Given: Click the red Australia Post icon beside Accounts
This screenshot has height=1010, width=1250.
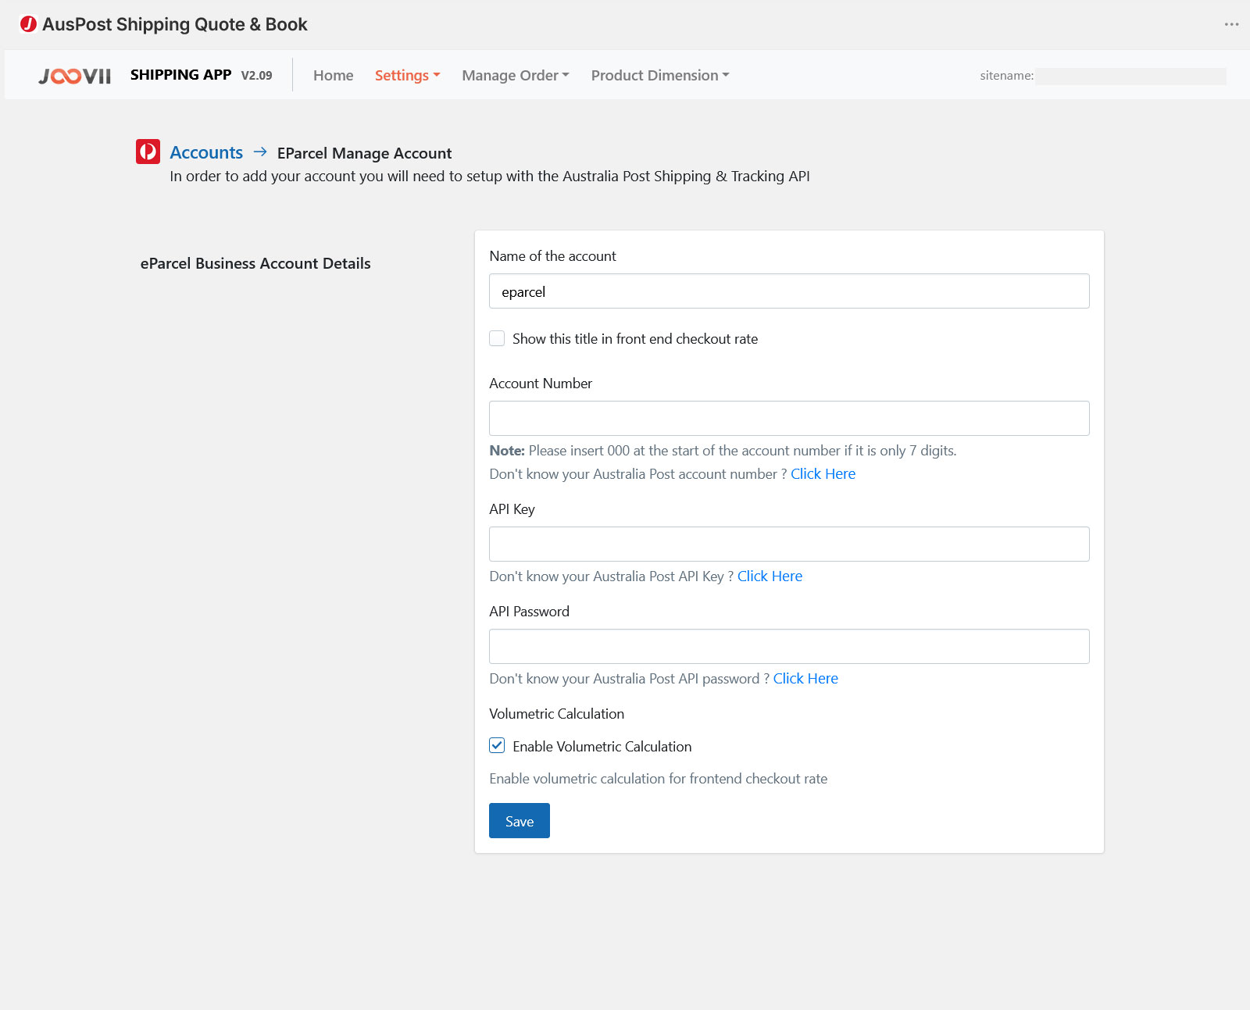Looking at the screenshot, I should tap(148, 152).
